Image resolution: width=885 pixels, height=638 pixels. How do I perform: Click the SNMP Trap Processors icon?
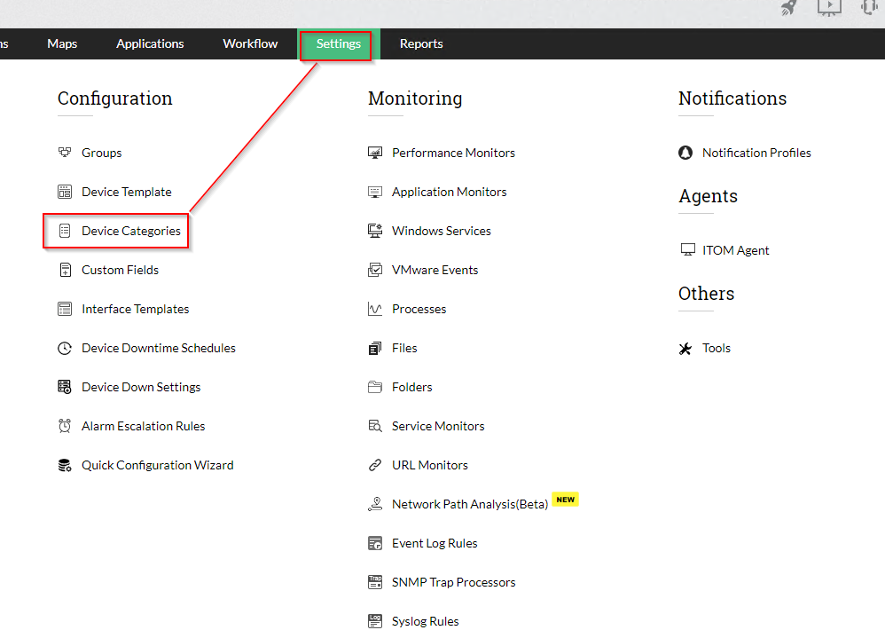[x=375, y=582]
